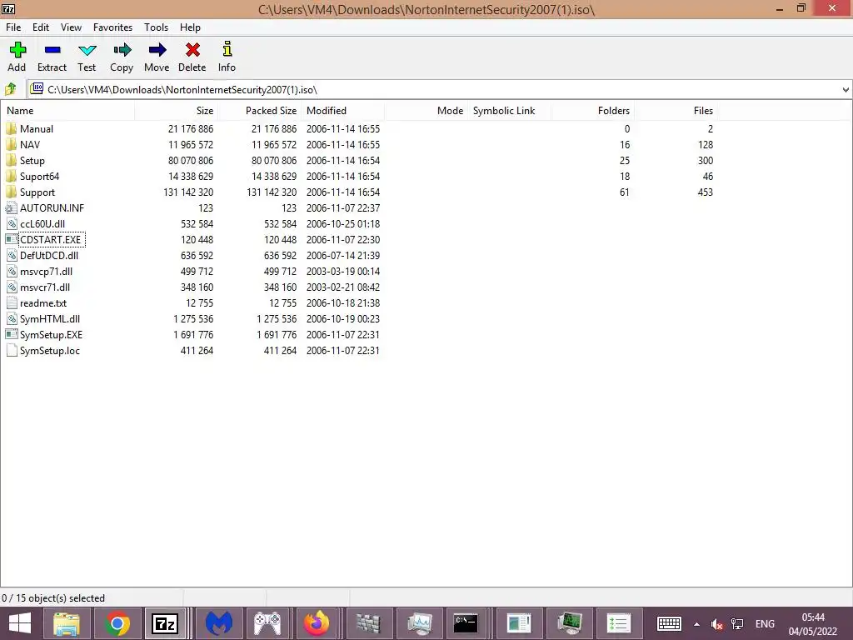Select the Support folder icon
The width and height of the screenshot is (853, 640).
click(11, 192)
